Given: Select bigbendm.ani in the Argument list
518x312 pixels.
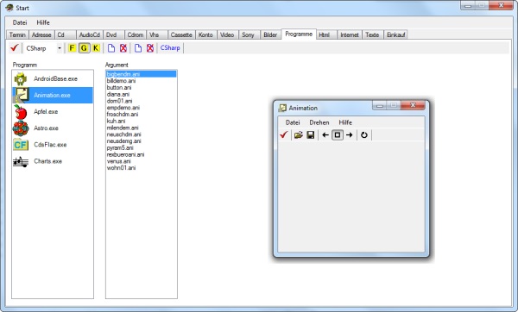Looking at the screenshot, I should click(x=141, y=74).
